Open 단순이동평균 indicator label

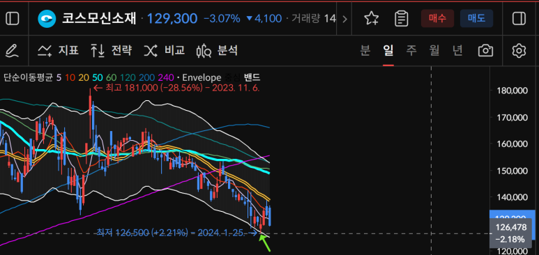click(28, 77)
